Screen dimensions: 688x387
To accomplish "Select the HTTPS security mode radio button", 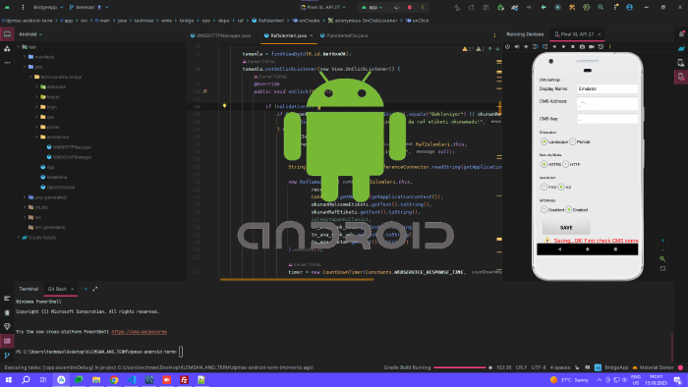I will tap(545, 164).
